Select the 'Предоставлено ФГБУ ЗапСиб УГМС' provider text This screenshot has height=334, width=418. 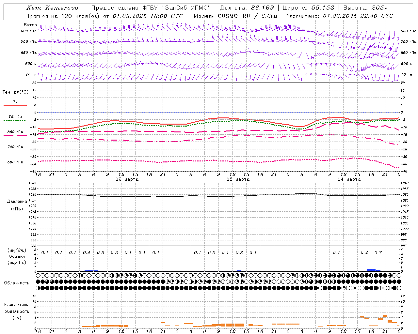click(x=151, y=8)
